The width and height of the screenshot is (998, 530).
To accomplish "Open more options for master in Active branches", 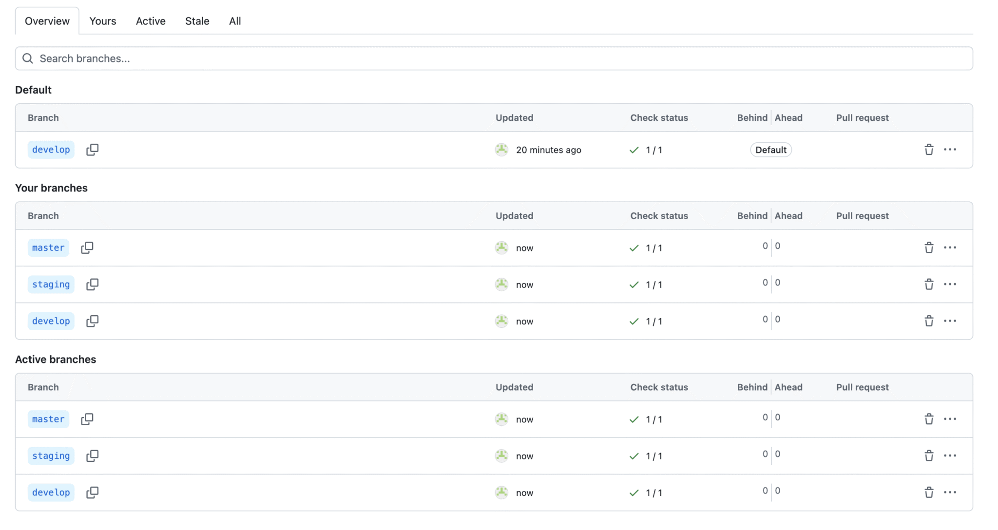I will [x=950, y=419].
